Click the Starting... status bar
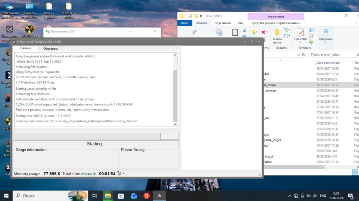The image size is (359, 201). tap(96, 144)
